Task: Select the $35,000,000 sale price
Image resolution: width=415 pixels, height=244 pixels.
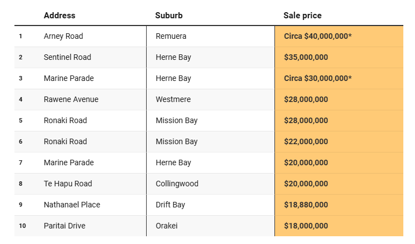Action: (x=306, y=57)
